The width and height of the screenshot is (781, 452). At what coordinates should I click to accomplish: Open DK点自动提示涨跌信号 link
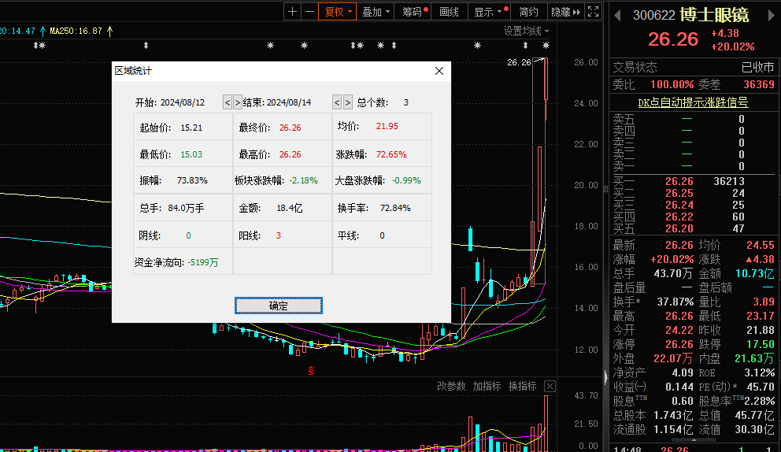point(693,102)
